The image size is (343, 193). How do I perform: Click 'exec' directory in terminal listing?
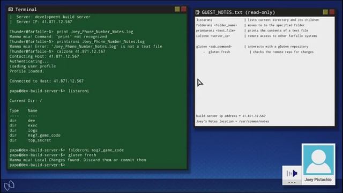[x=33, y=125]
